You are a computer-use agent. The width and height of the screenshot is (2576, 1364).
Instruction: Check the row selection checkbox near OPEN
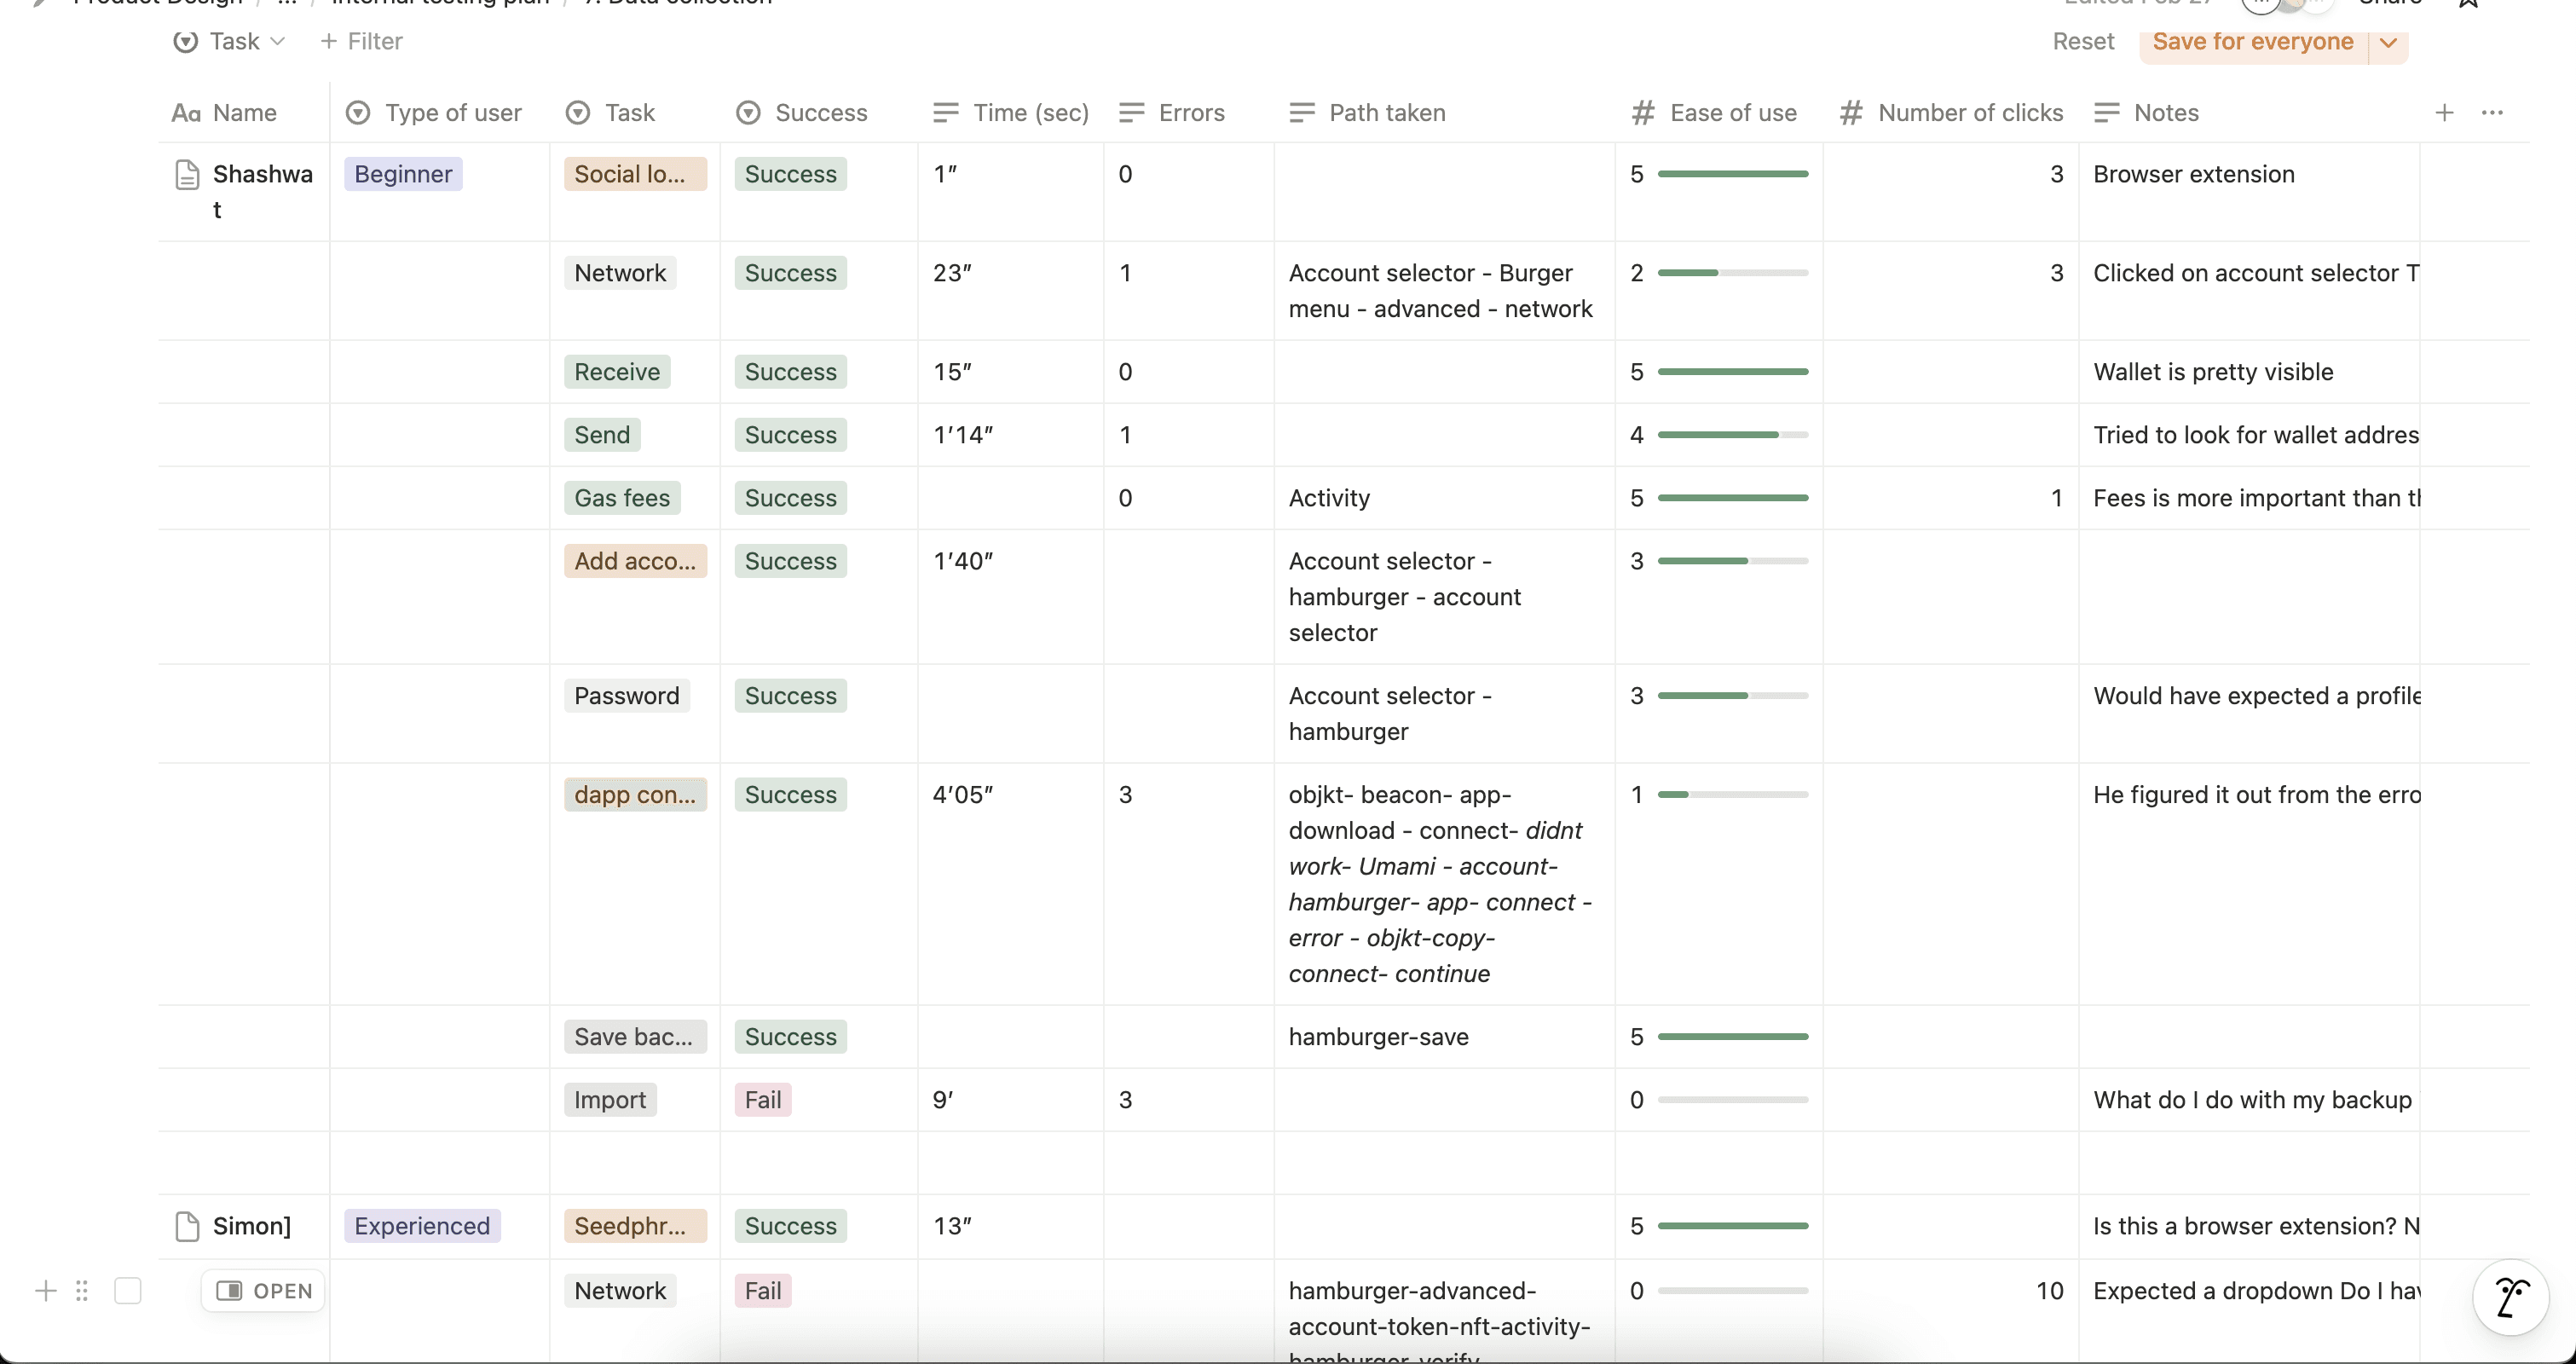click(128, 1291)
